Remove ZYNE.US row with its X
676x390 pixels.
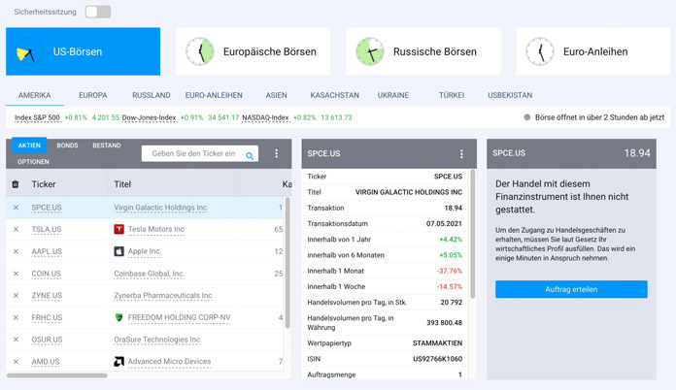point(16,296)
